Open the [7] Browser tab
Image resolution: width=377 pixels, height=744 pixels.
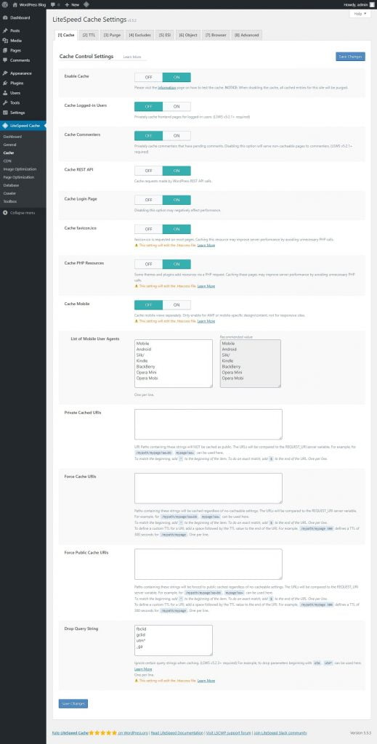(x=216, y=35)
